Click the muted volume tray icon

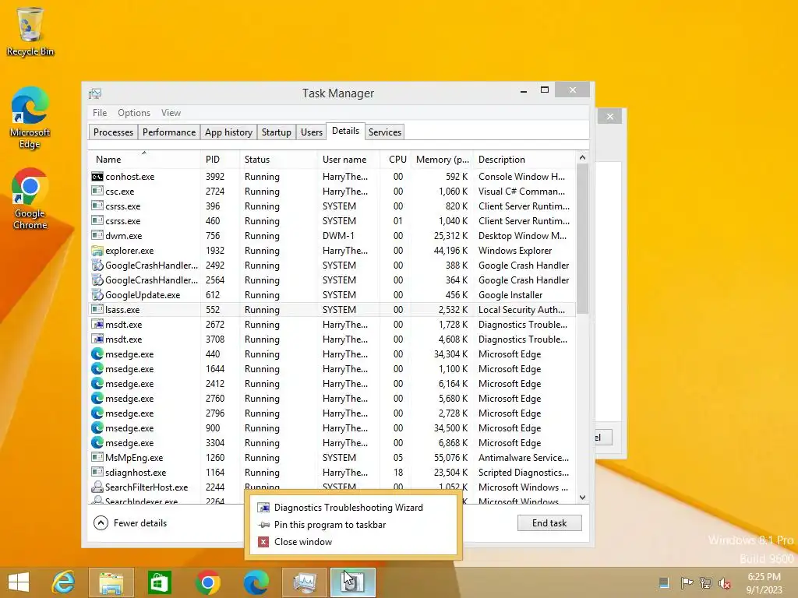[725, 582]
